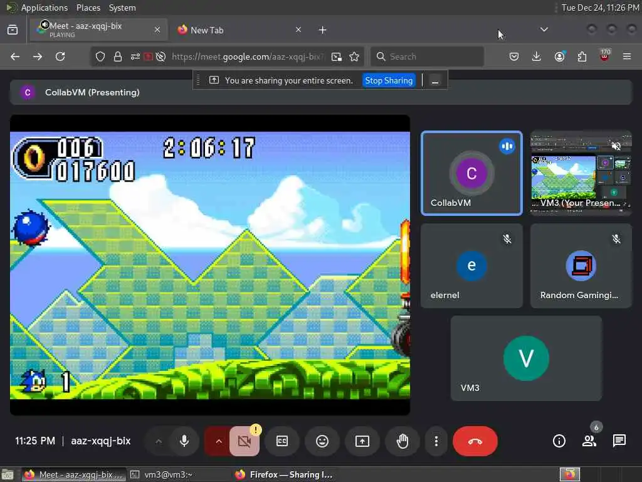Image resolution: width=642 pixels, height=482 pixels.
Task: Click the red camera sharing indicator icon
Action: [148, 56]
